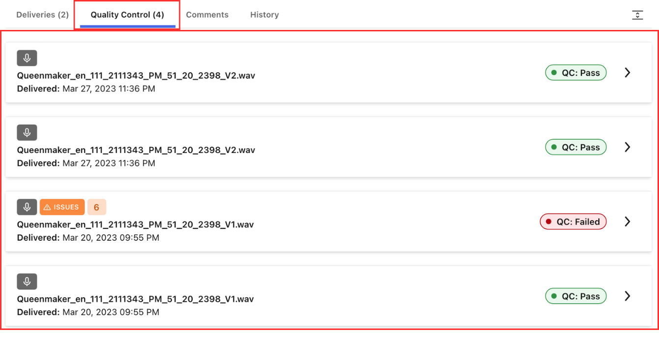Click the microphone icon on the topmost V2.wav card
This screenshot has height=353, width=659.
tap(27, 58)
